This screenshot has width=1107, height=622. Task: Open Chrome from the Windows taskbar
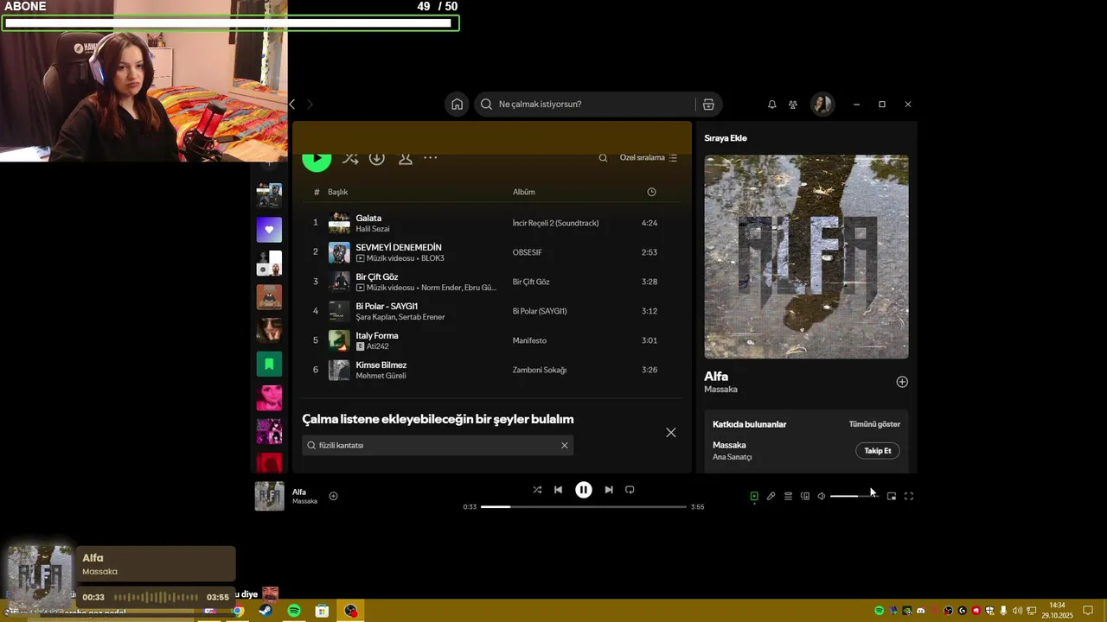238,611
